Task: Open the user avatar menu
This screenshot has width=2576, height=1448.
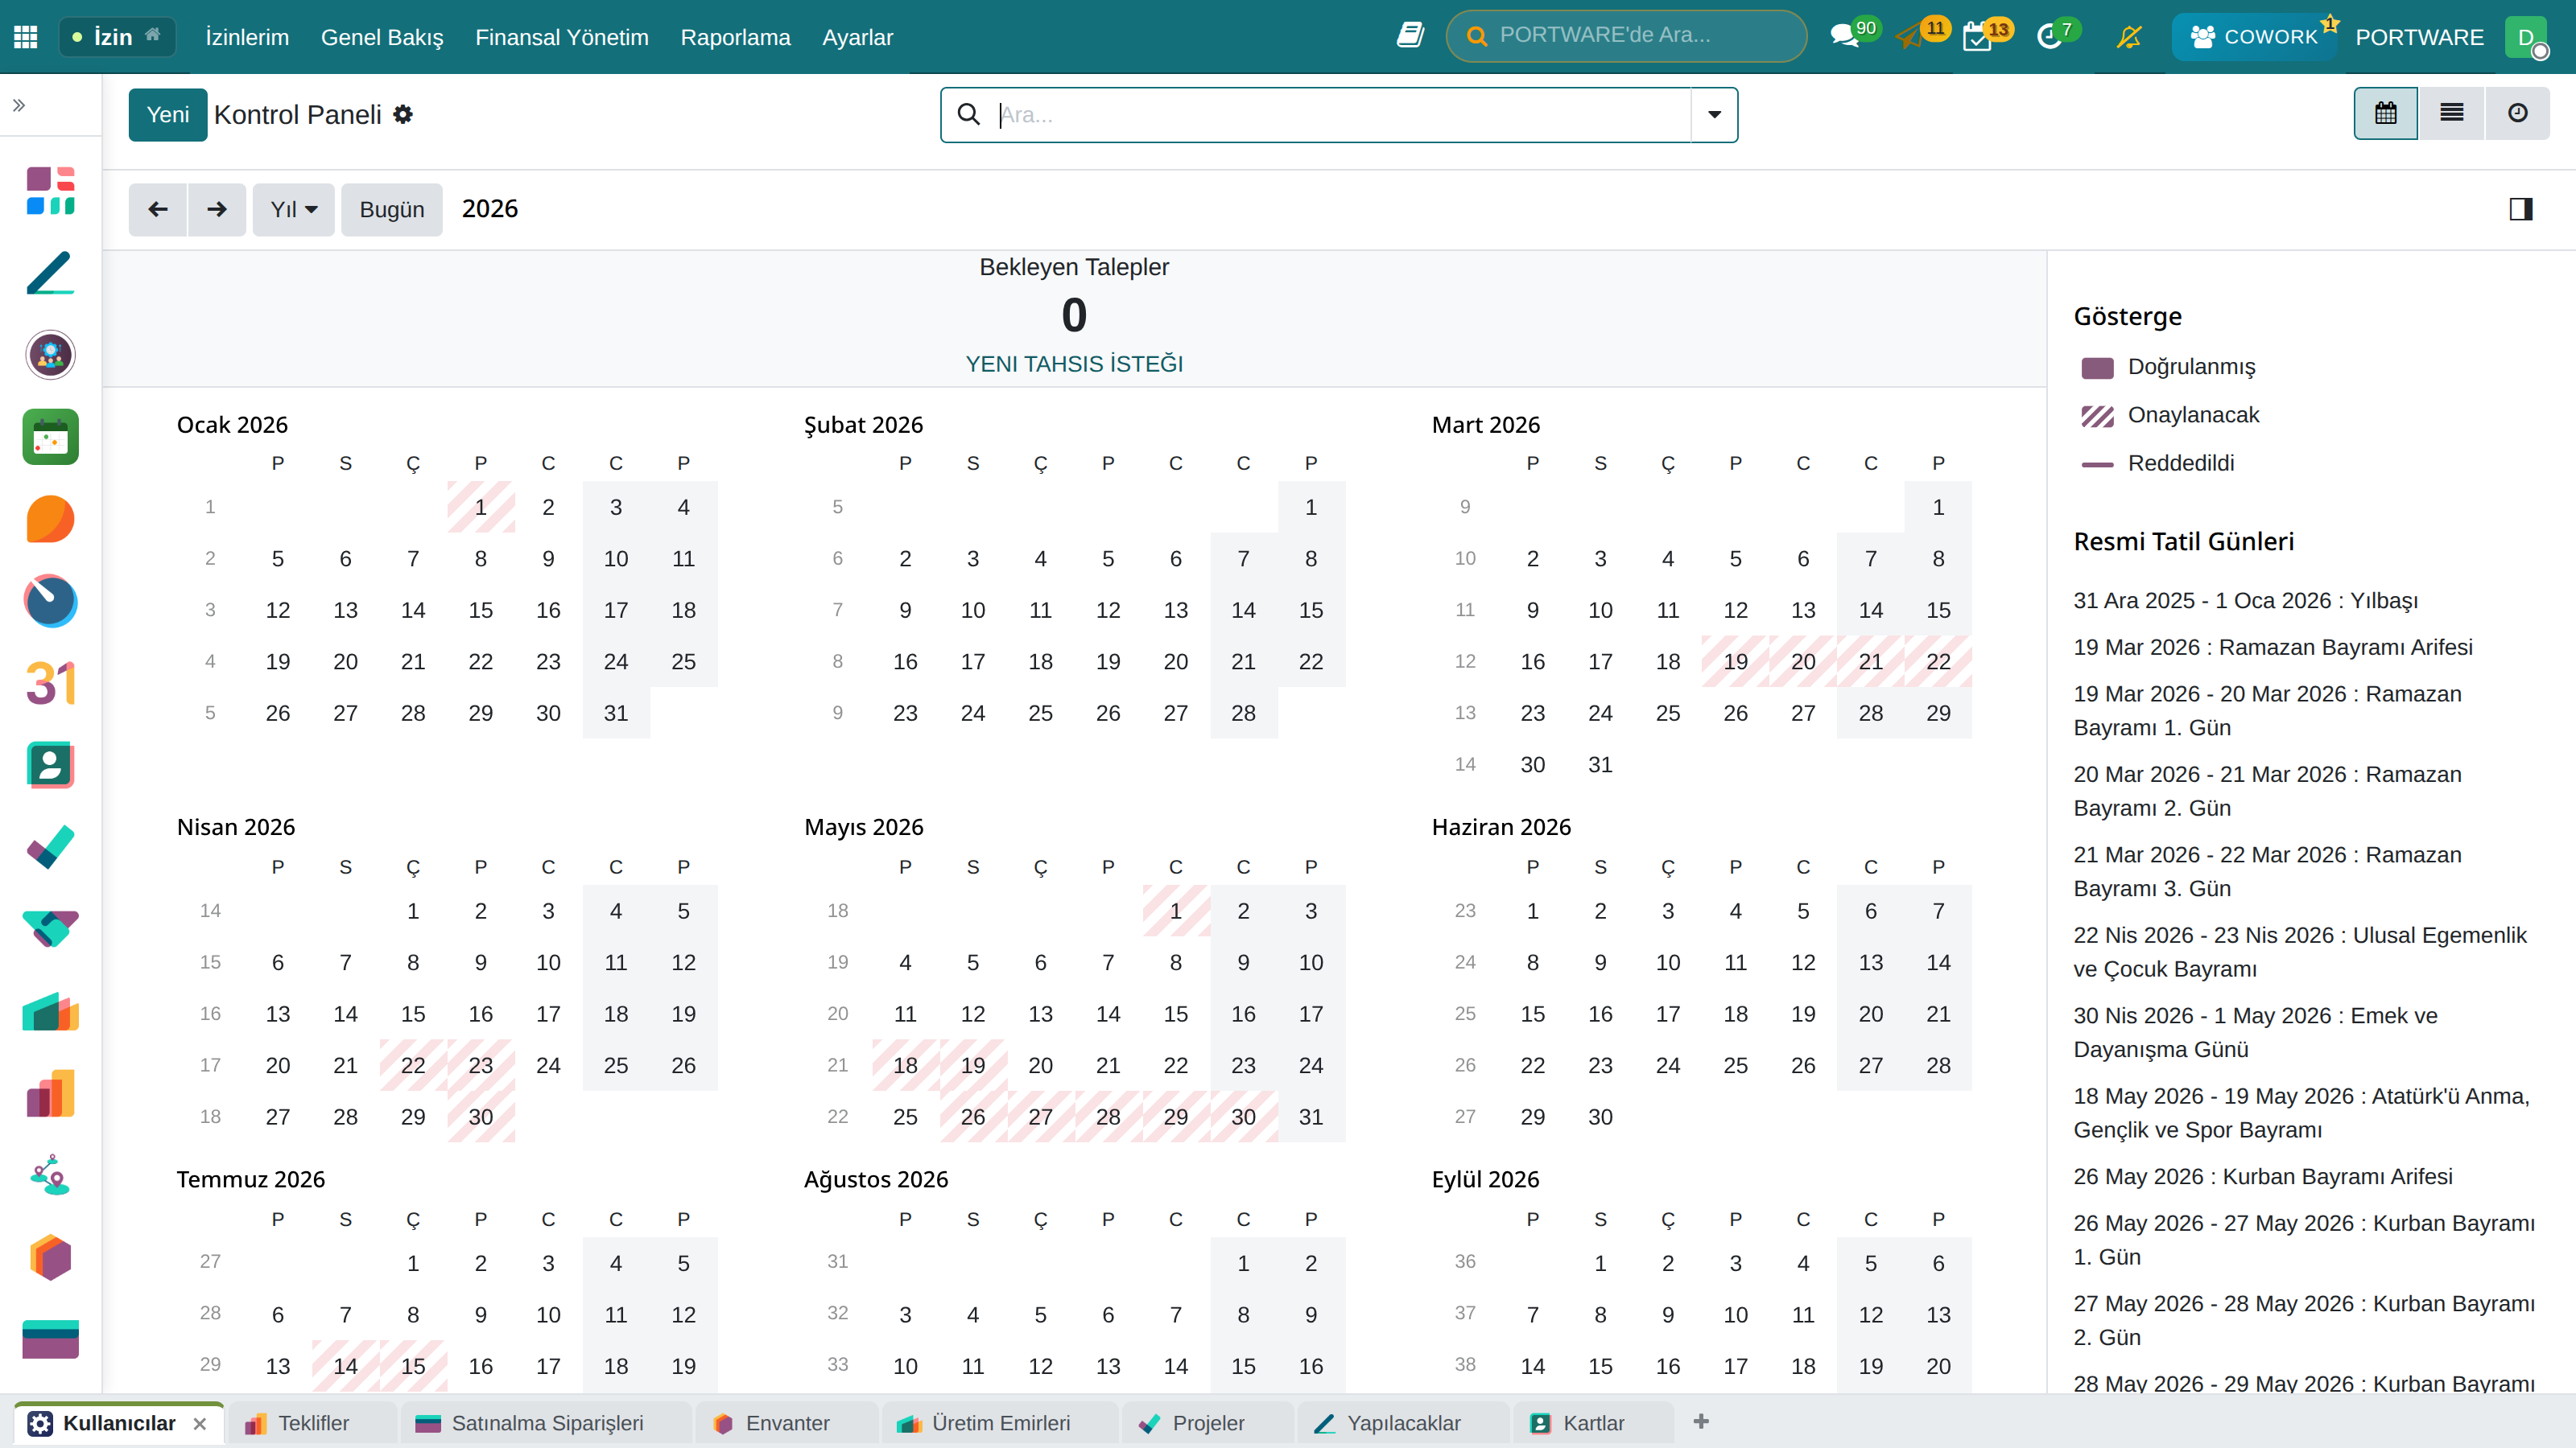Action: coord(2527,37)
